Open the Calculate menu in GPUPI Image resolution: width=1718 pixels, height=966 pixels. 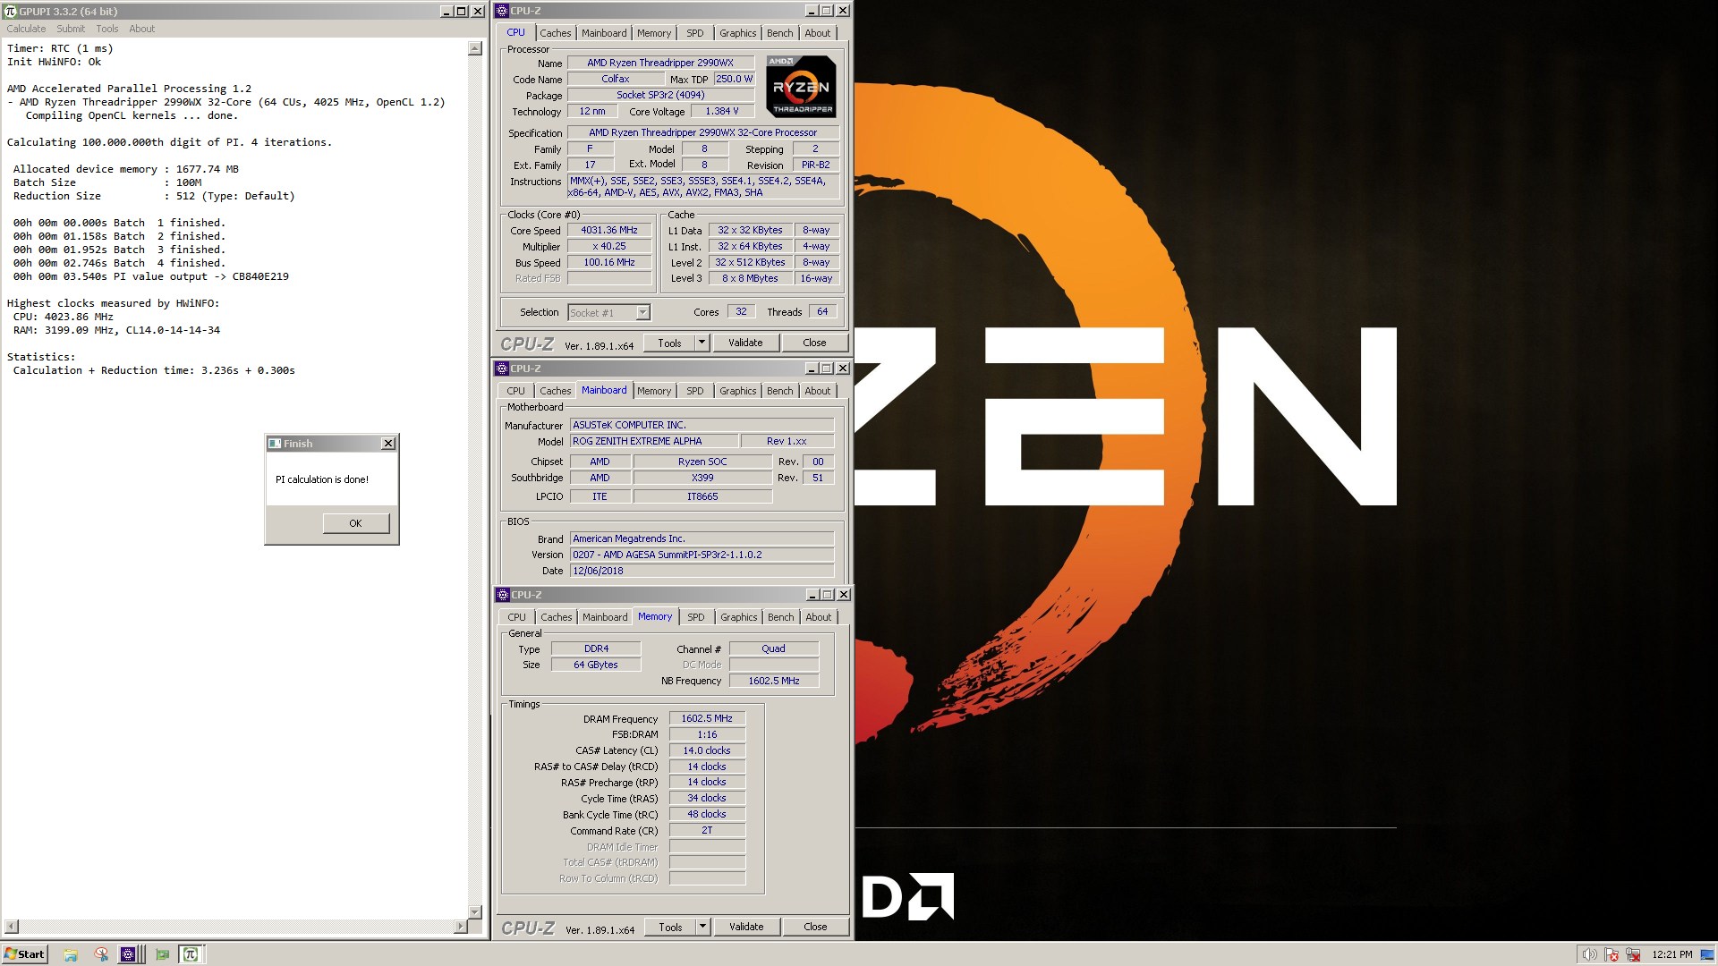(26, 29)
